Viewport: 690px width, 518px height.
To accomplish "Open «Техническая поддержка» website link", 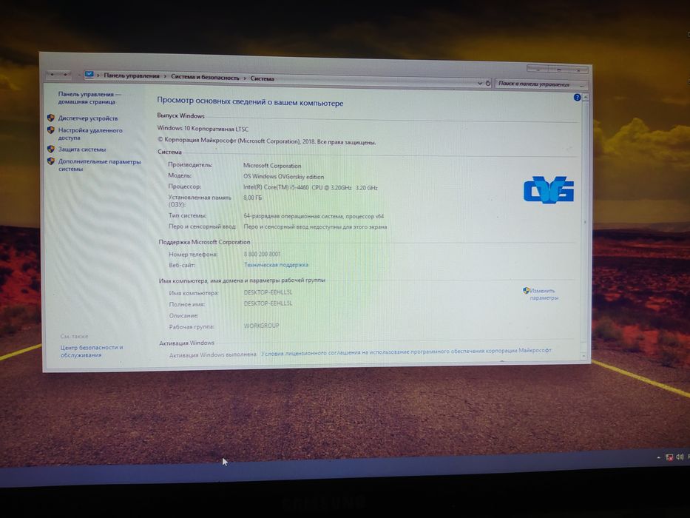I will tap(276, 265).
